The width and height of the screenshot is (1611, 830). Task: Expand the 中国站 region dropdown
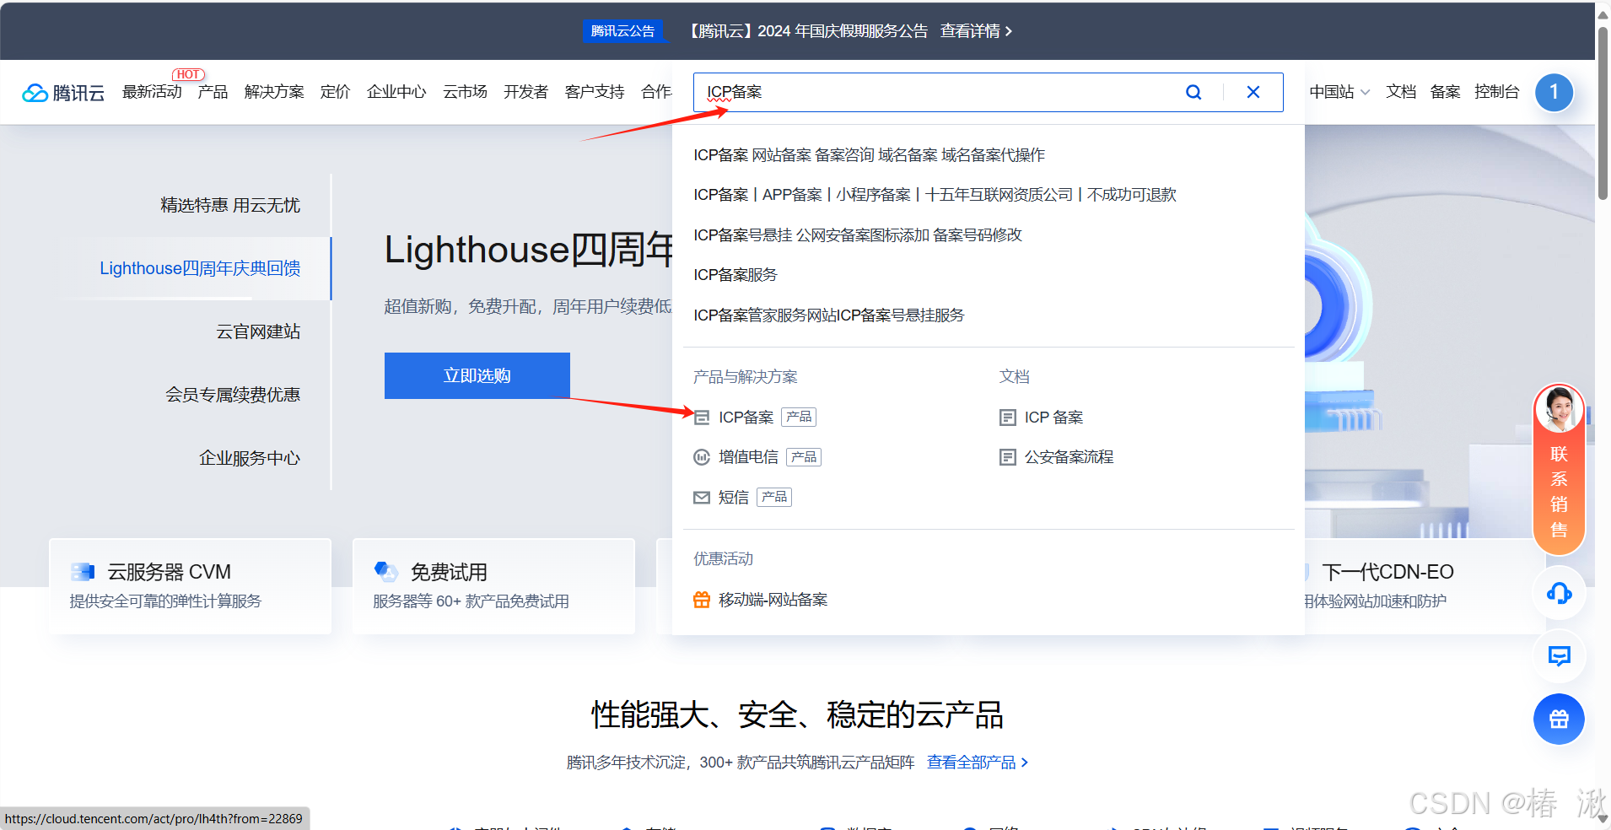pyautogui.click(x=1339, y=92)
